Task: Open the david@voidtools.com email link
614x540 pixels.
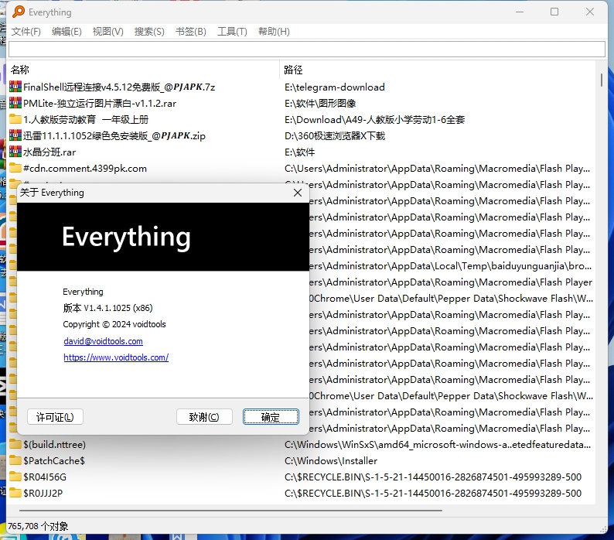Action: click(103, 341)
